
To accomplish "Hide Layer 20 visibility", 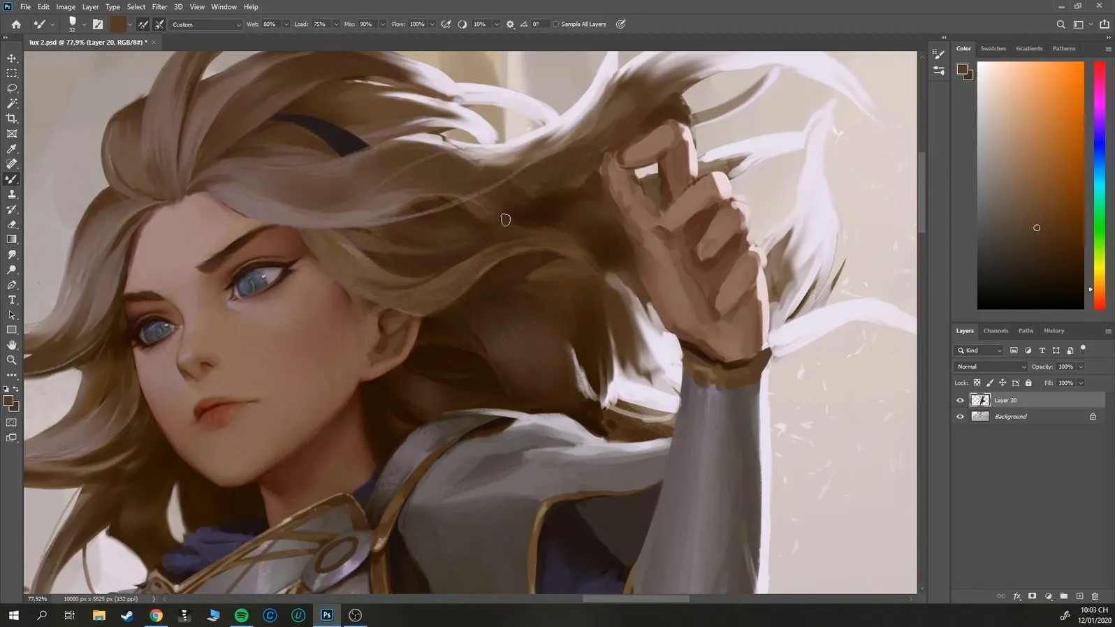I will (x=960, y=400).
